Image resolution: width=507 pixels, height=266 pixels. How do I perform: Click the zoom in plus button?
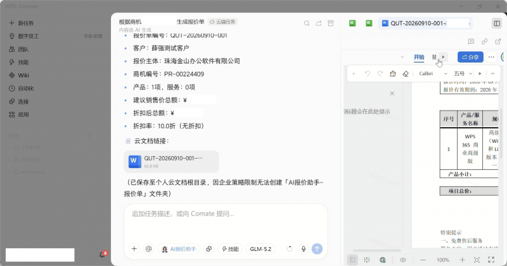[463, 260]
